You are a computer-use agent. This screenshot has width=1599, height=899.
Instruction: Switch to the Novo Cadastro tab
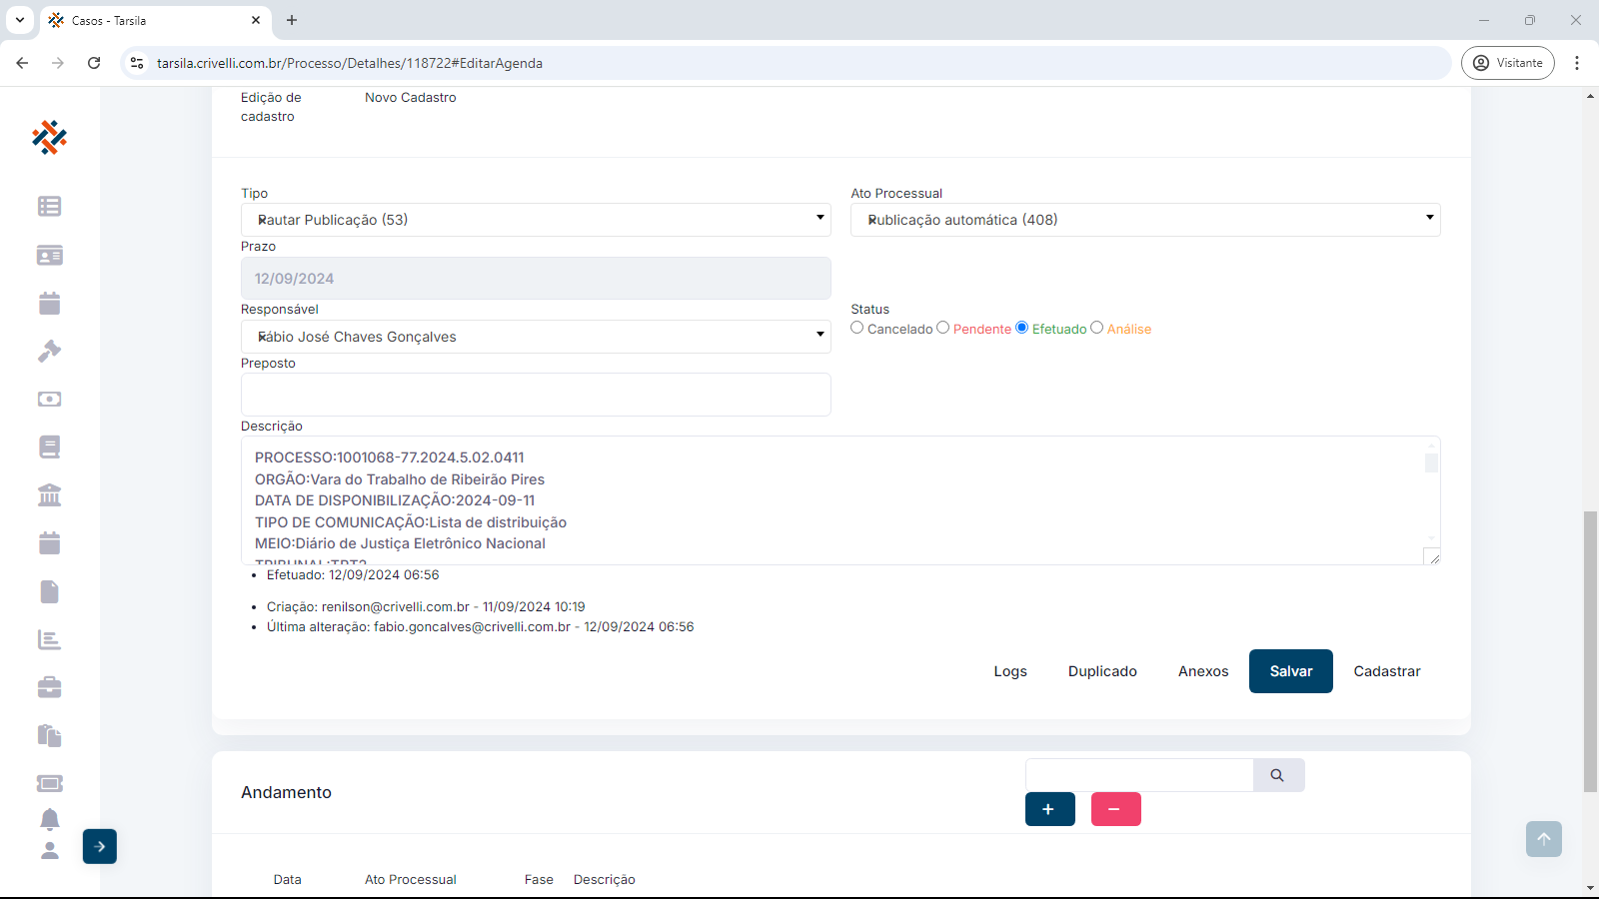coord(410,98)
